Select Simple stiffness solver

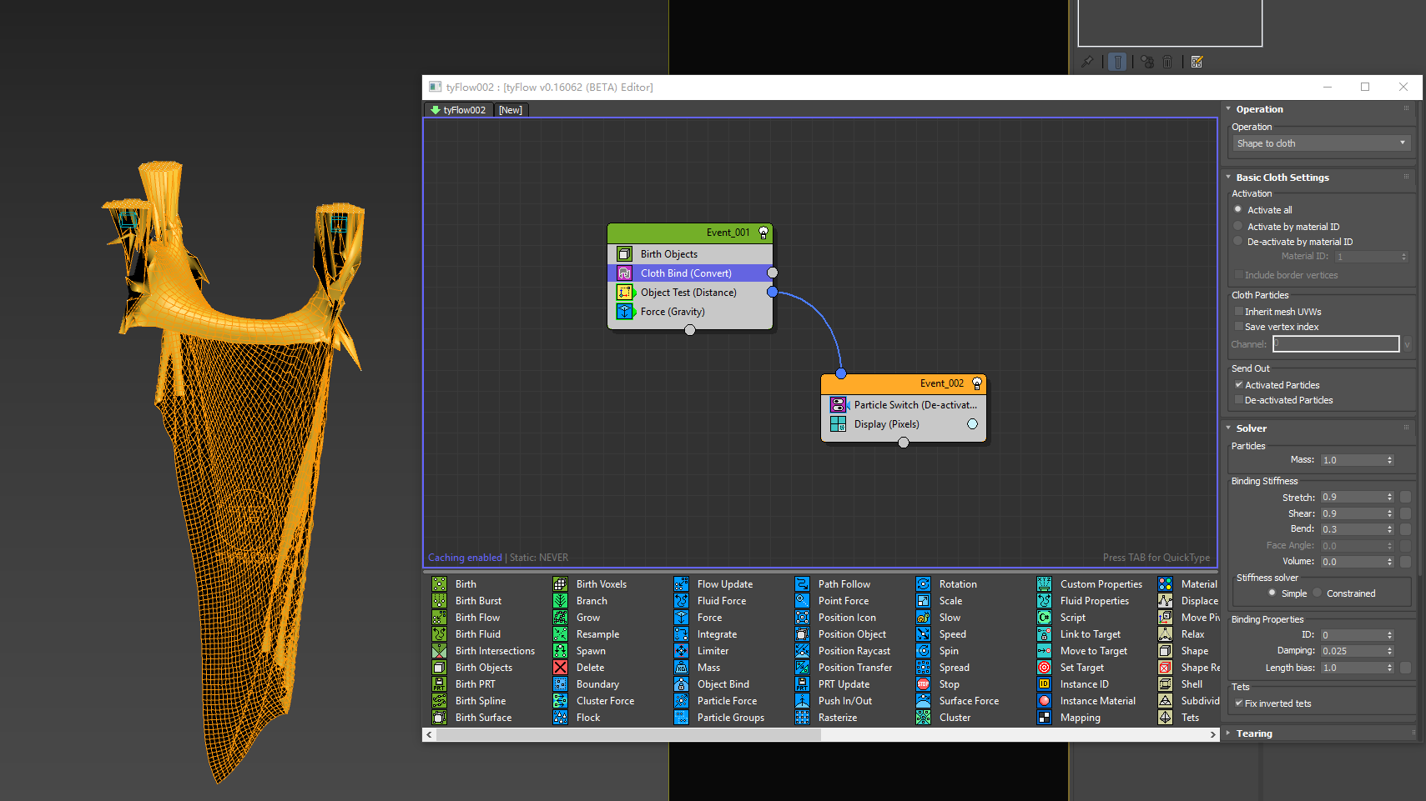(x=1272, y=593)
